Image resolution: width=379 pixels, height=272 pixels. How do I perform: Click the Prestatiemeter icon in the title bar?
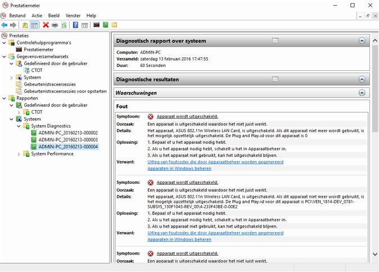(x=5, y=5)
